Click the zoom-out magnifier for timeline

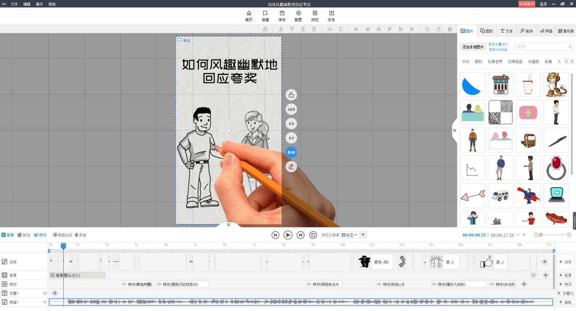click(x=536, y=235)
